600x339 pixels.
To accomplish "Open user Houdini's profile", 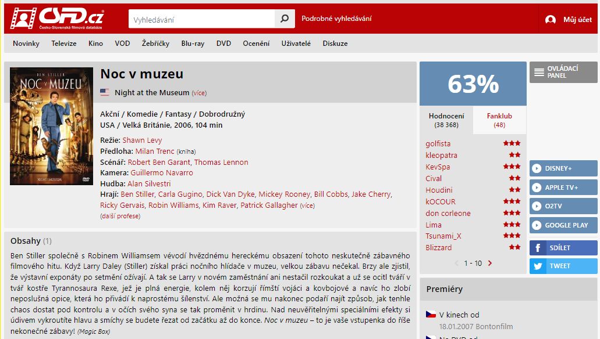I will point(439,190).
